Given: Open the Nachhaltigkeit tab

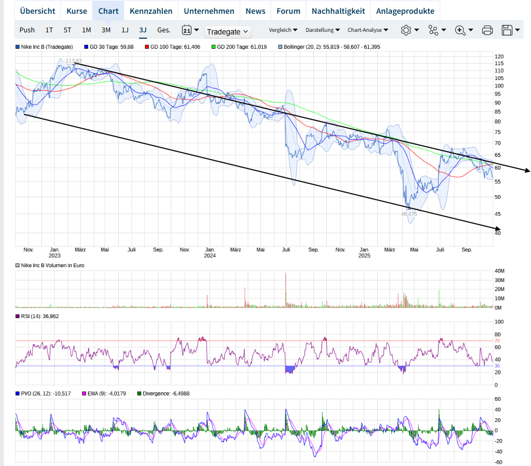Looking at the screenshot, I should pyautogui.click(x=338, y=11).
